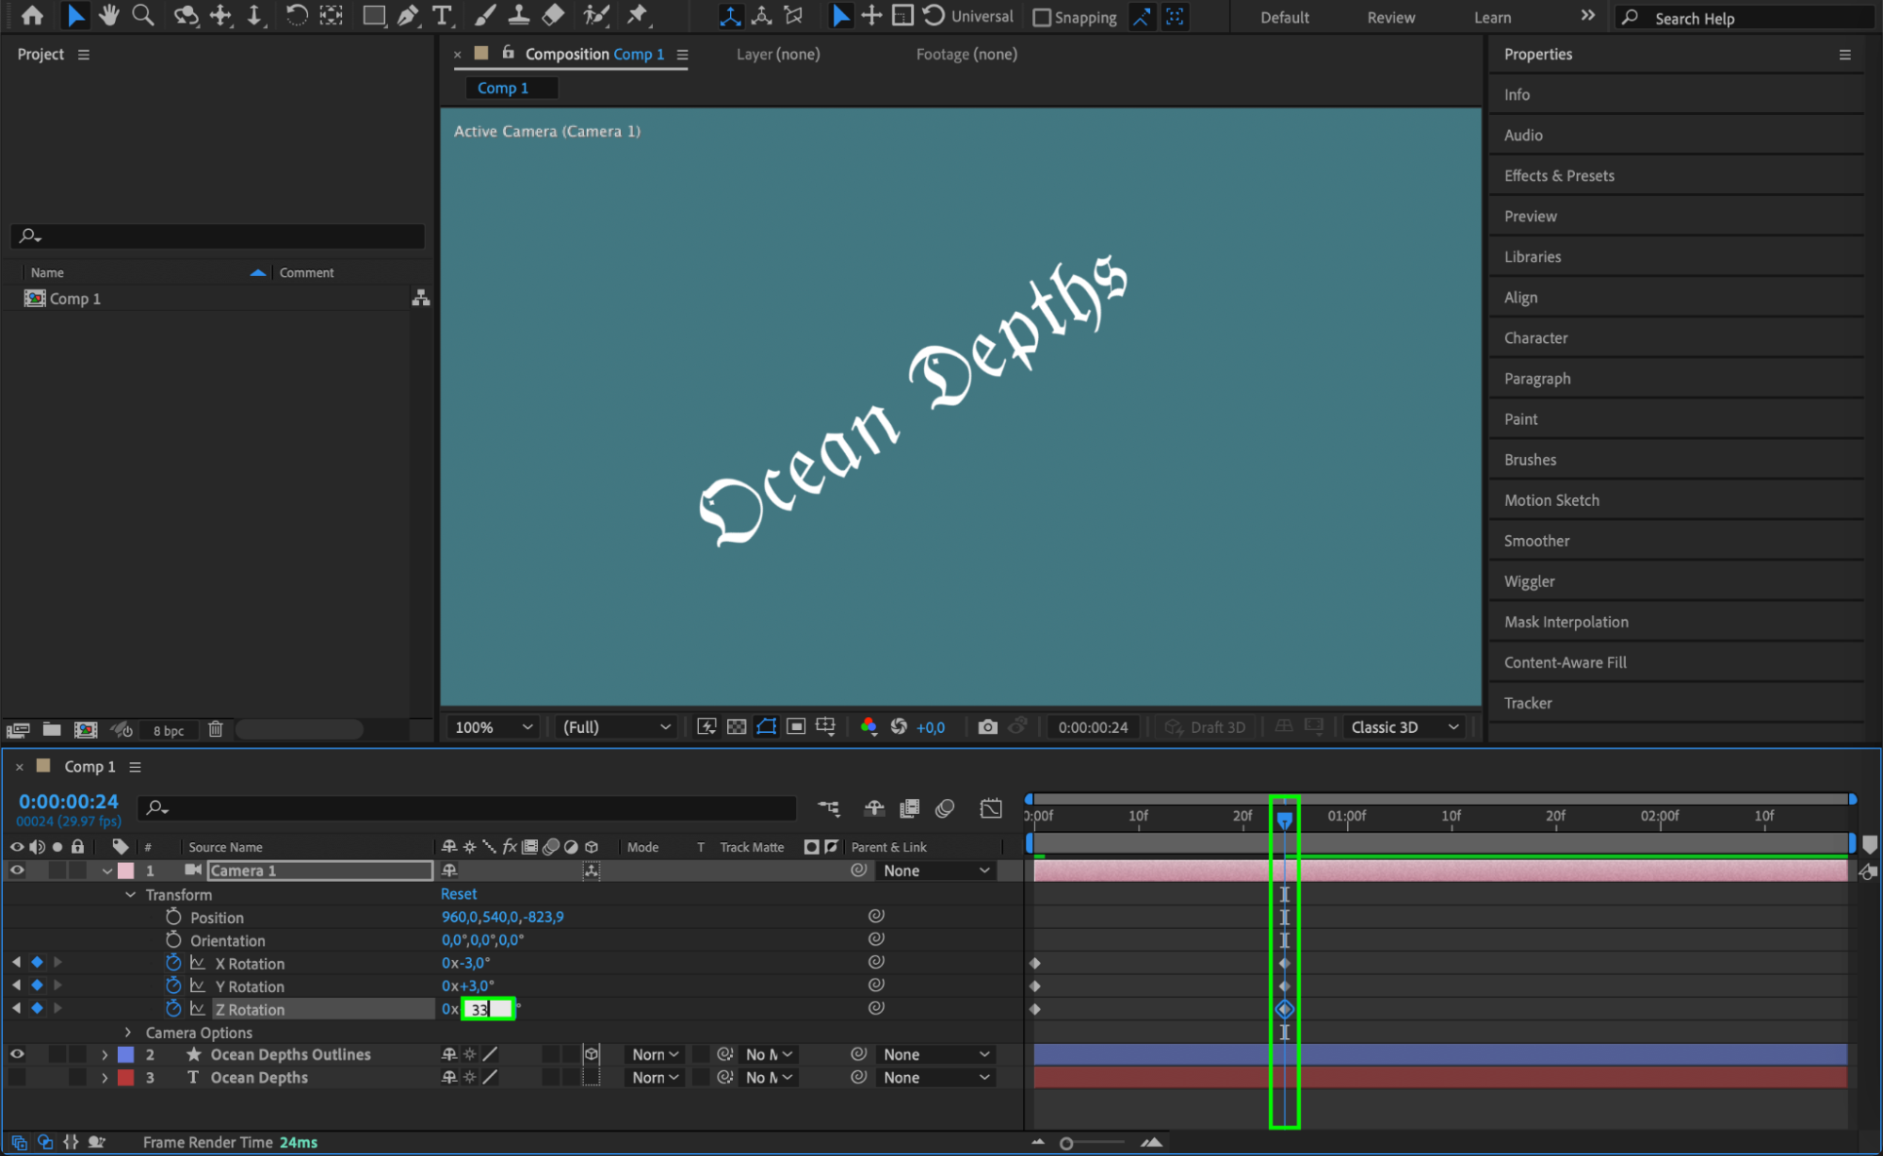Open the Effects & Presets panel
The width and height of the screenshot is (1883, 1156).
pyautogui.click(x=1559, y=175)
